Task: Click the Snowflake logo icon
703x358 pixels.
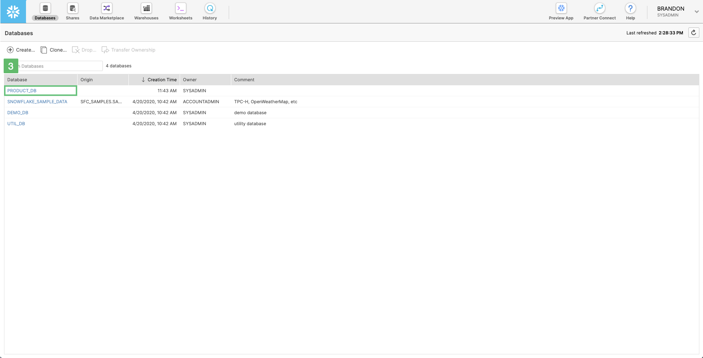Action: [13, 12]
